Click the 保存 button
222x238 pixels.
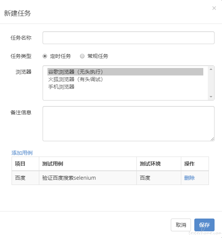pos(204,225)
